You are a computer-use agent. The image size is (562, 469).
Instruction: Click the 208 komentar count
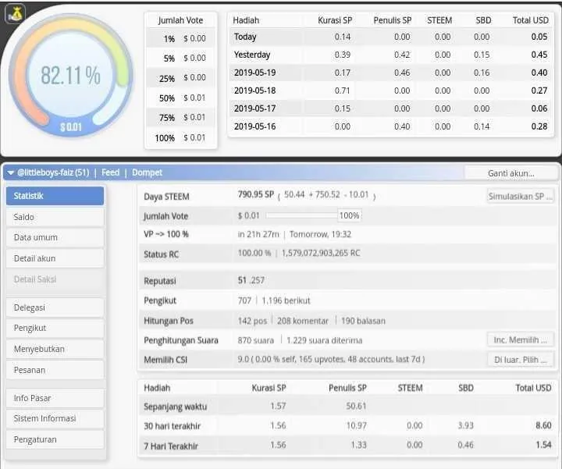[303, 321]
